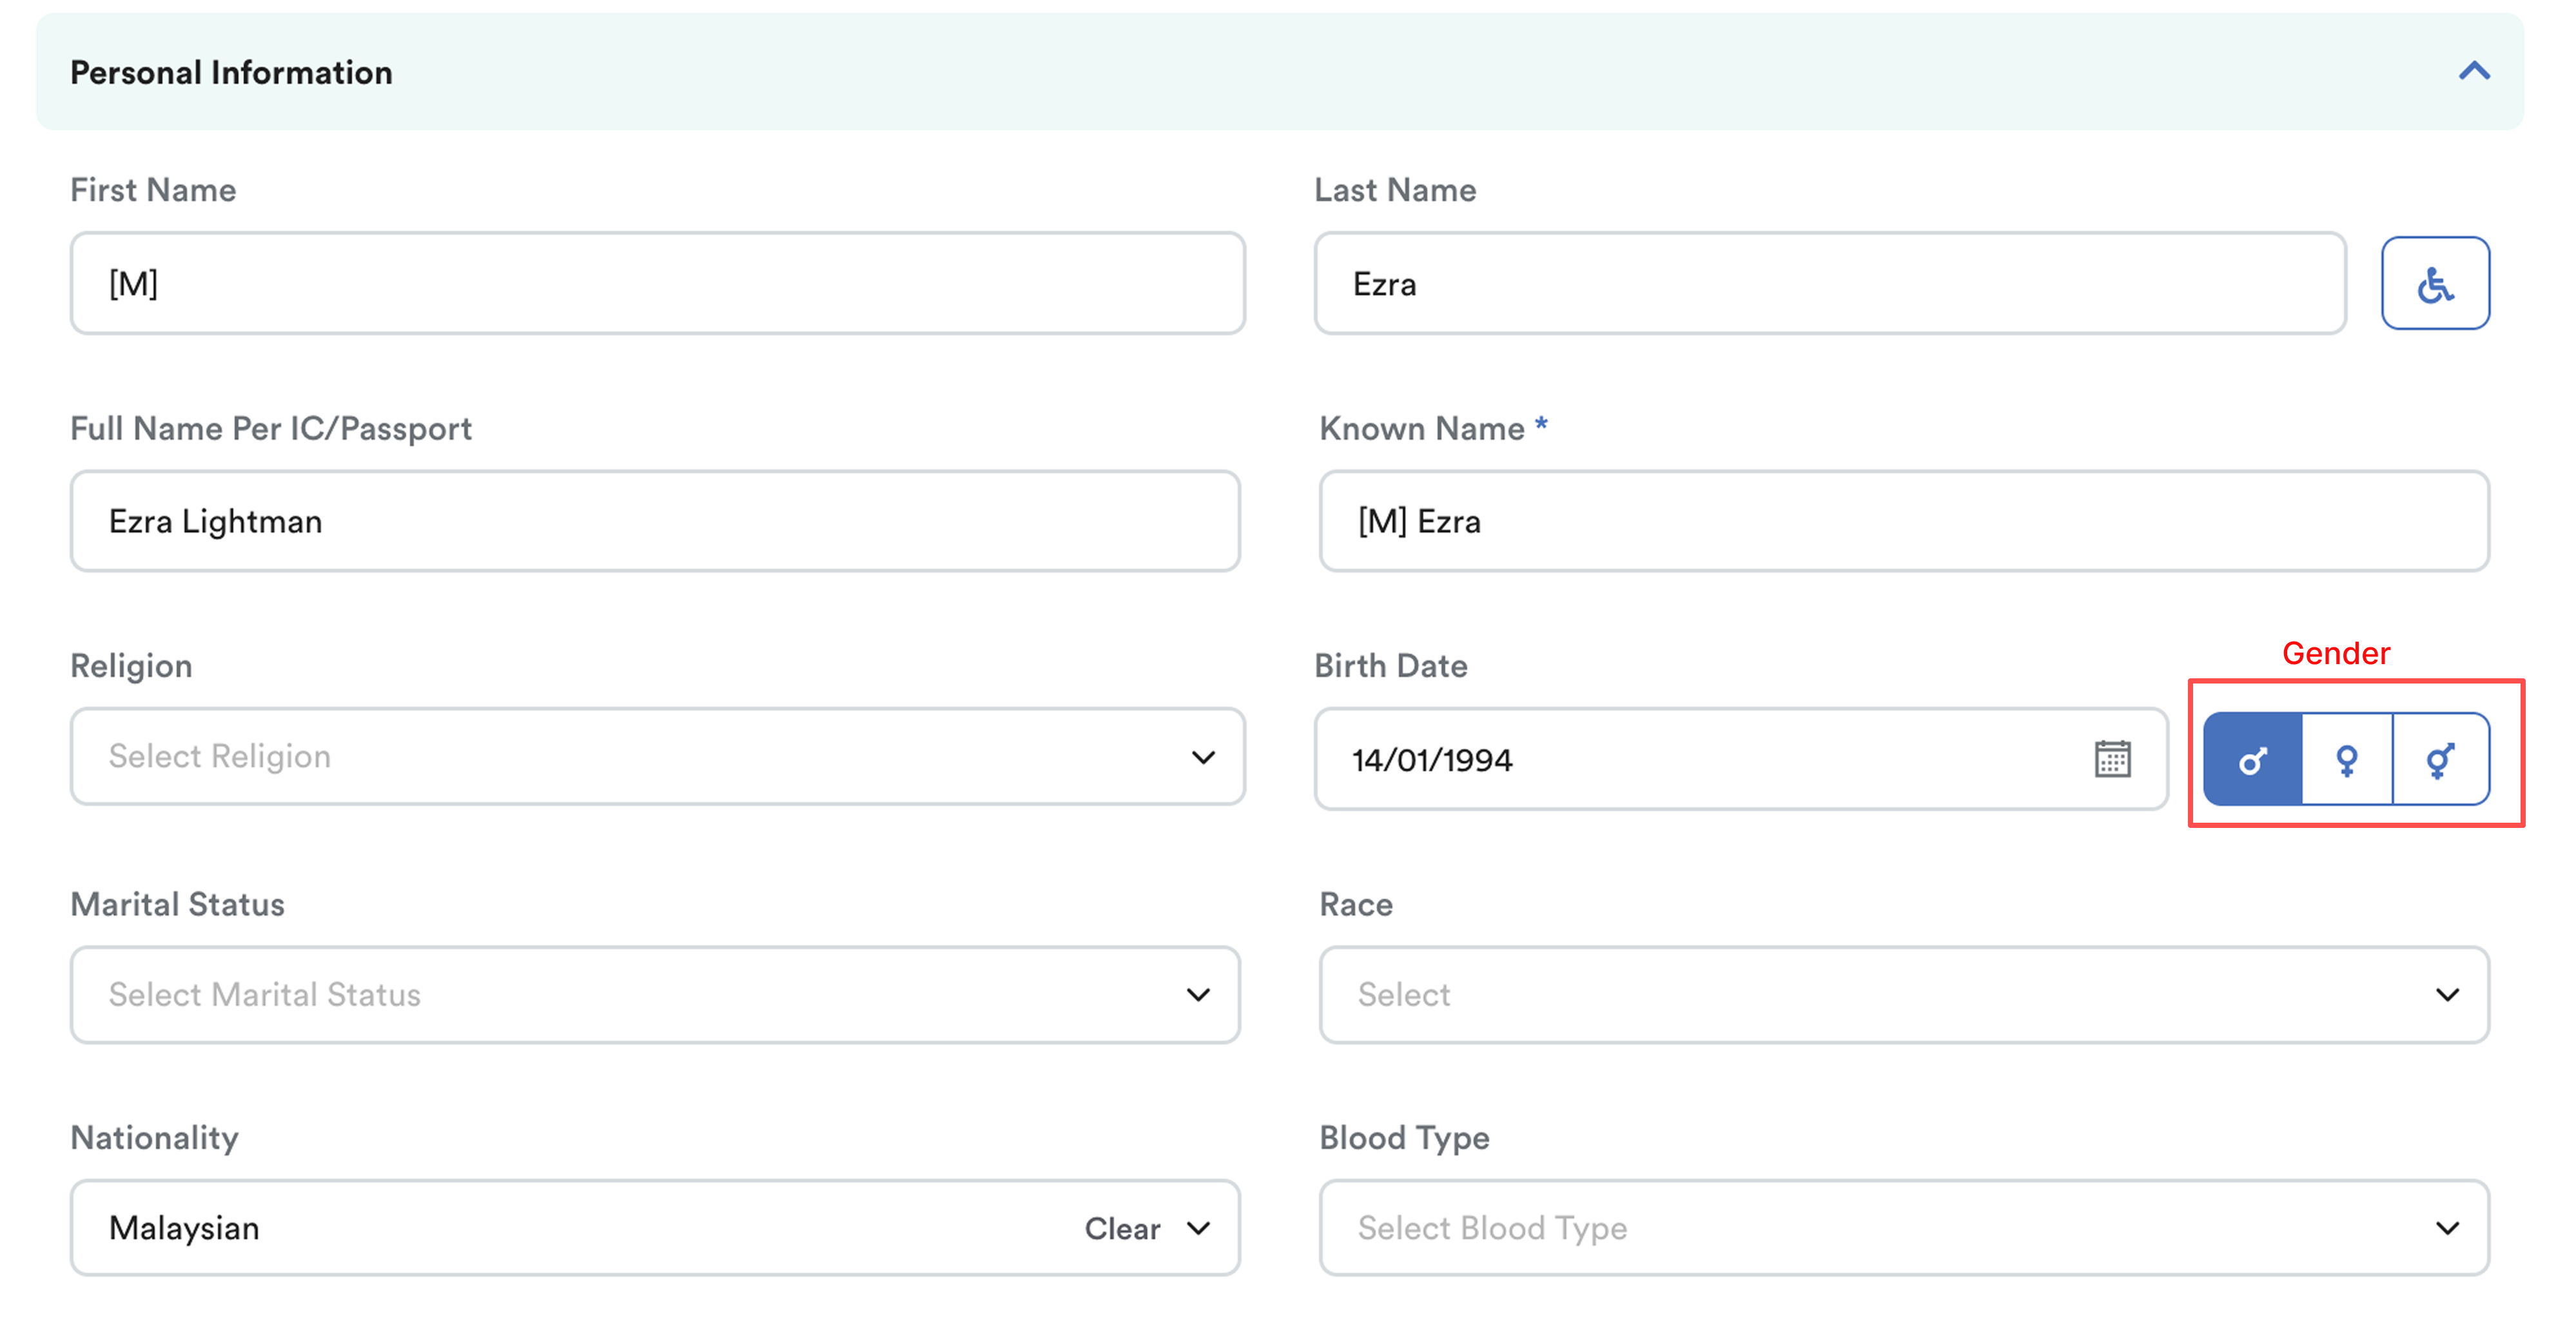Click the Birth Date text field

(1700, 760)
